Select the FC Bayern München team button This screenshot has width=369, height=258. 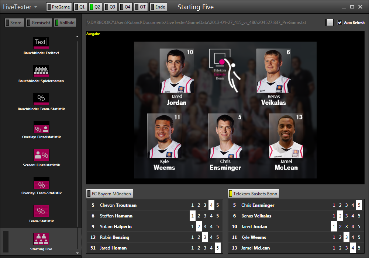pos(110,193)
